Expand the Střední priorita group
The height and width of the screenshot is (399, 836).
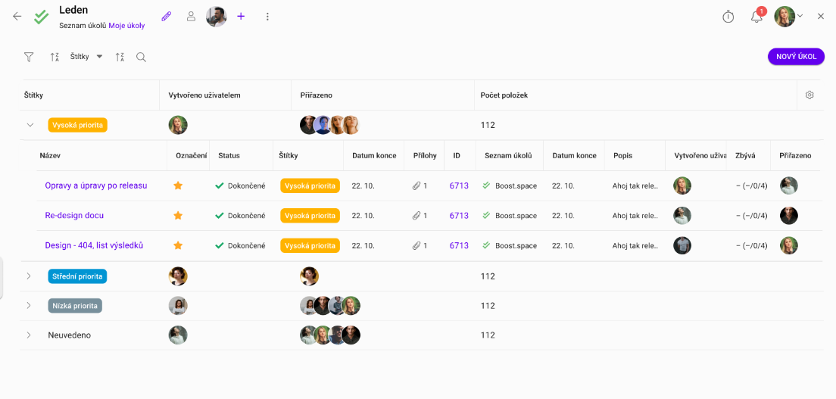[29, 276]
